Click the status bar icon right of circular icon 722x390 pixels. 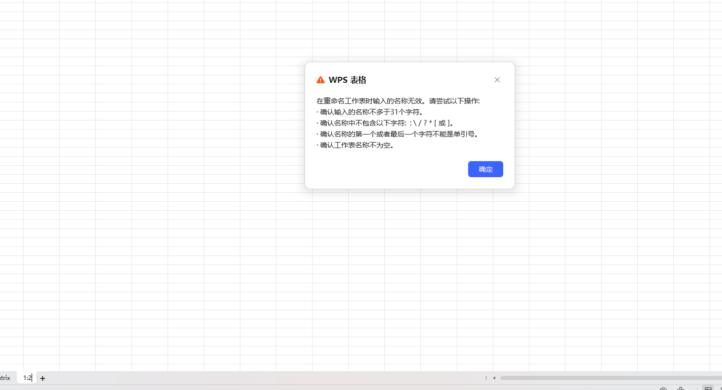point(681,389)
